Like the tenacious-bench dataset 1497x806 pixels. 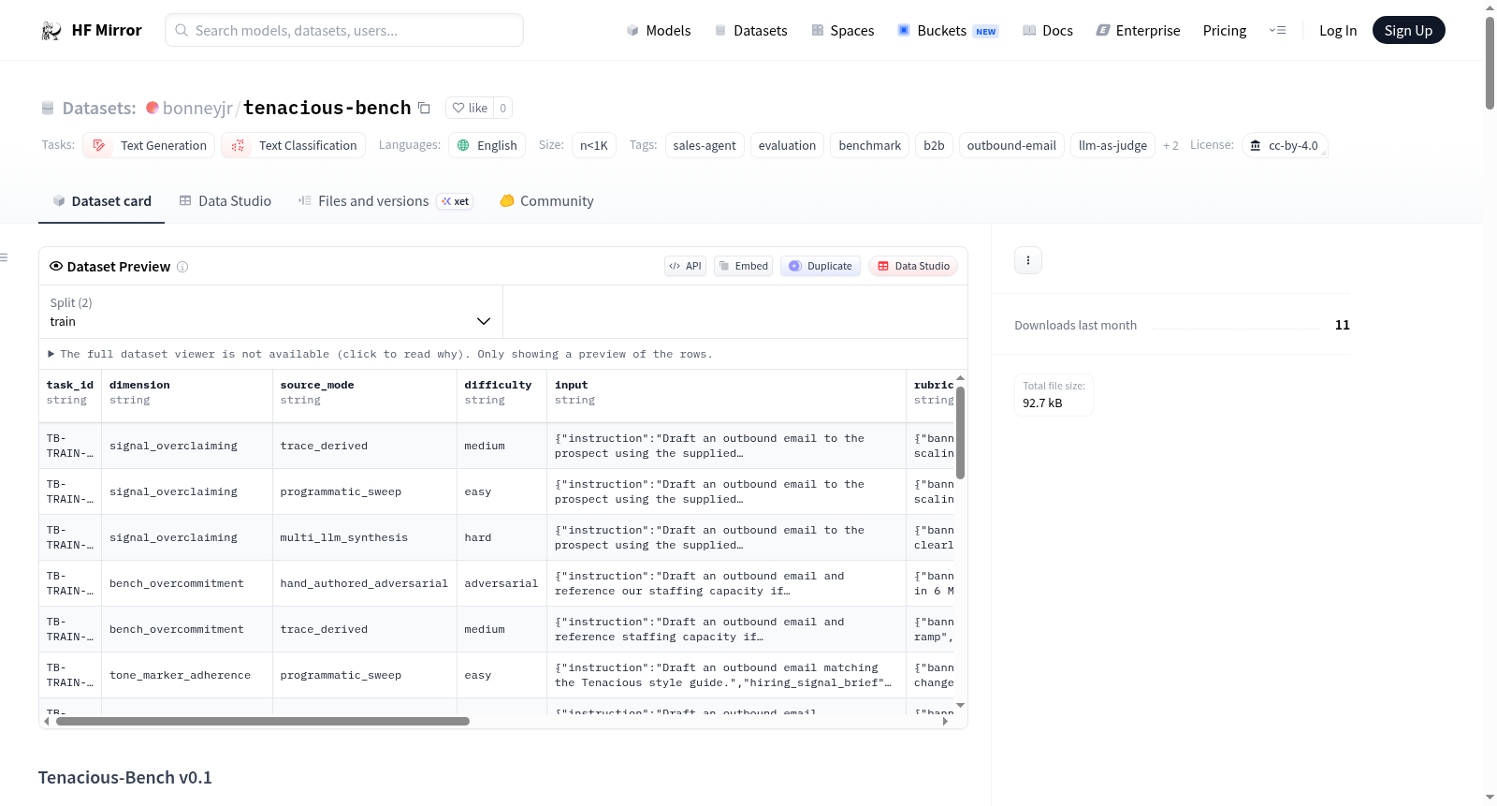pyautogui.click(x=470, y=108)
